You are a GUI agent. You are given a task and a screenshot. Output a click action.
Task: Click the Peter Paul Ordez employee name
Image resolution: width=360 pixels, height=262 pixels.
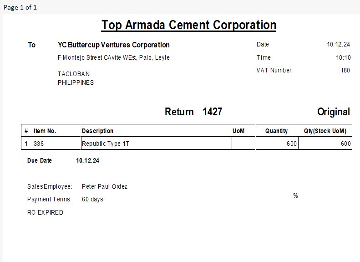[x=105, y=186]
